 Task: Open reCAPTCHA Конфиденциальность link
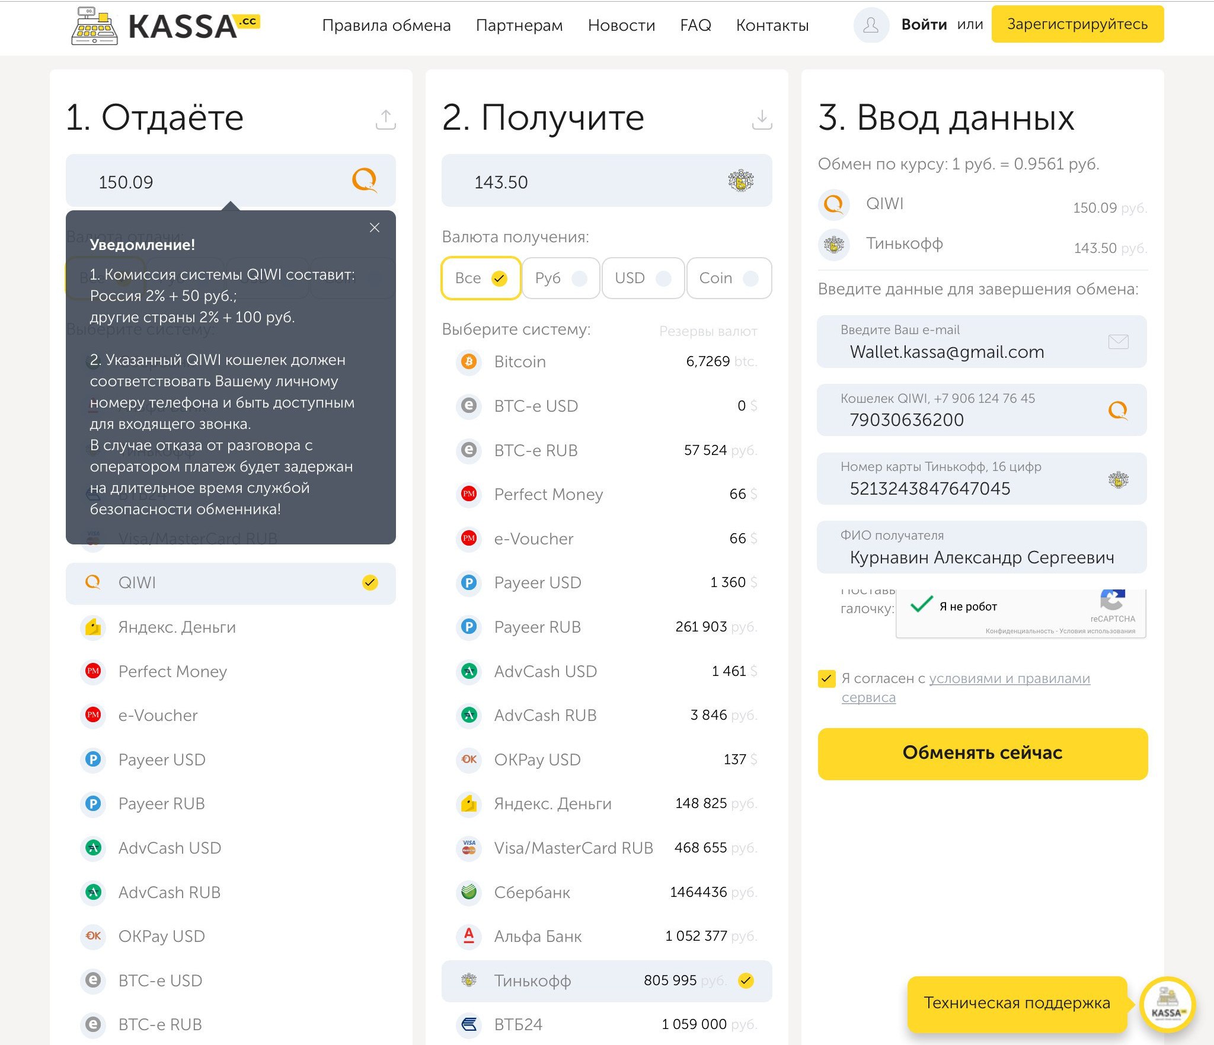coord(1020,632)
